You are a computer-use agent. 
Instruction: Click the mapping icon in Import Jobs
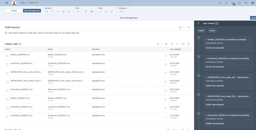pos(183,44)
